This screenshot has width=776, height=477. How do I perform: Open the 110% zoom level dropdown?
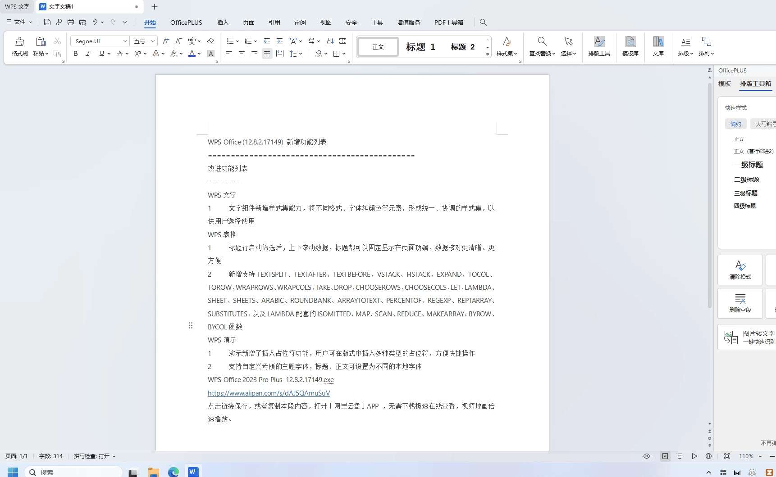[x=760, y=456]
